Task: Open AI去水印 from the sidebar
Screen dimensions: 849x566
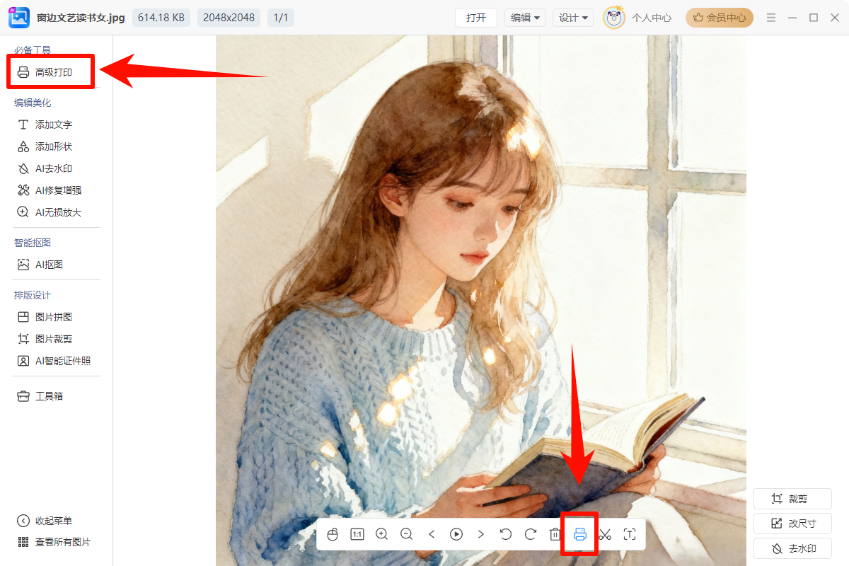Action: point(53,168)
